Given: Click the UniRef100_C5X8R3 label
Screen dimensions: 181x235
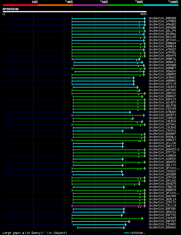Looking at the screenshot, I should 162,224.
